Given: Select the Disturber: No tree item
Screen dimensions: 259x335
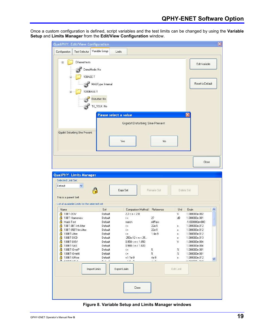Looking at the screenshot, I should [99, 99].
